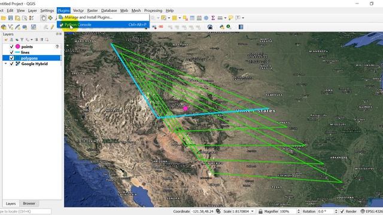This screenshot has height=215, width=383.
Task: Open the Raster menu
Action: click(x=92, y=11)
